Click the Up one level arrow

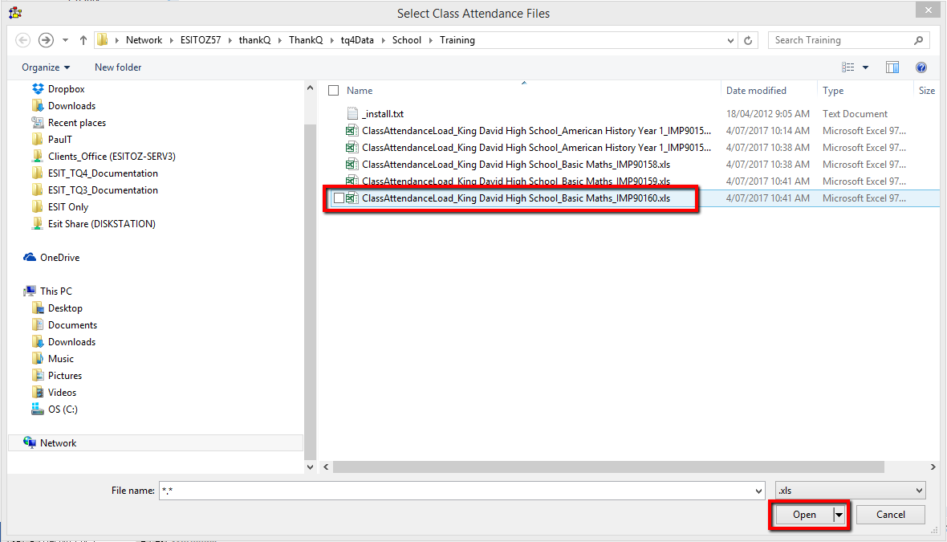(83, 40)
